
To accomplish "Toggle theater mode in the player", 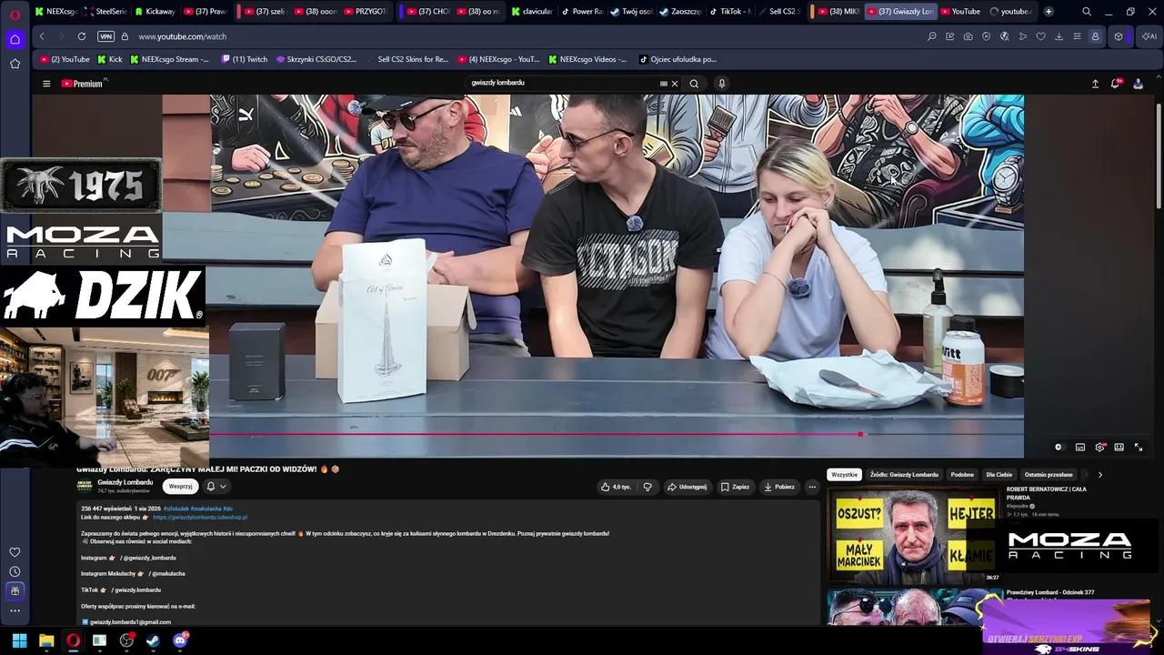I will 1119,447.
